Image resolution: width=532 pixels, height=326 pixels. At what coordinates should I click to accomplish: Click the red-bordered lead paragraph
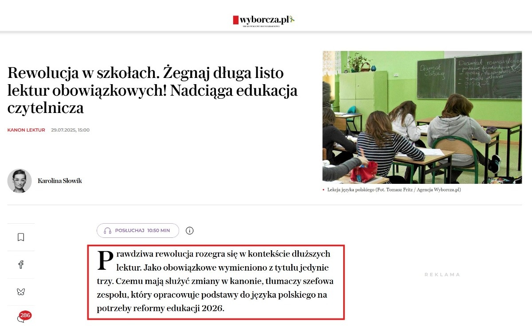(x=216, y=282)
